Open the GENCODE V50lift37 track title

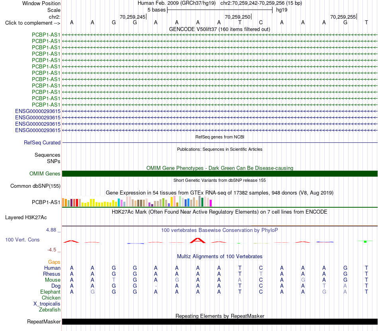[220, 29]
